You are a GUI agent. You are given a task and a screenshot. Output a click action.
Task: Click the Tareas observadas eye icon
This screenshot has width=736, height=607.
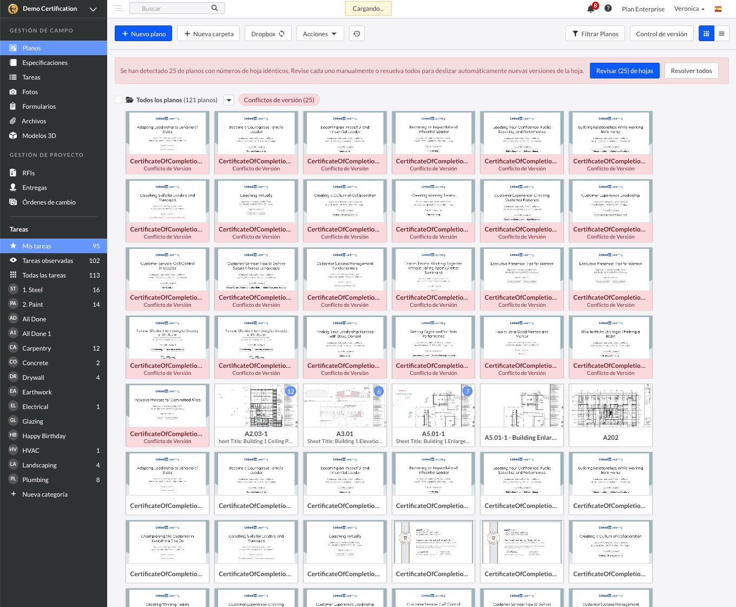(x=13, y=261)
